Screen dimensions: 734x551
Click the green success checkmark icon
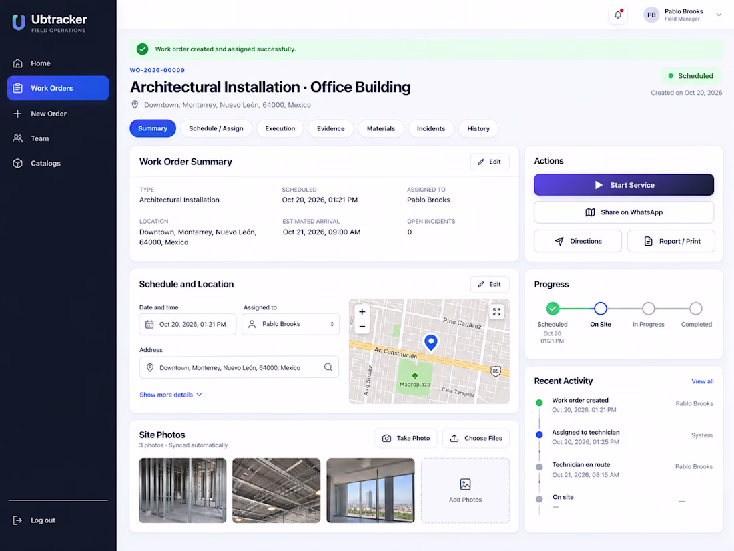point(142,49)
